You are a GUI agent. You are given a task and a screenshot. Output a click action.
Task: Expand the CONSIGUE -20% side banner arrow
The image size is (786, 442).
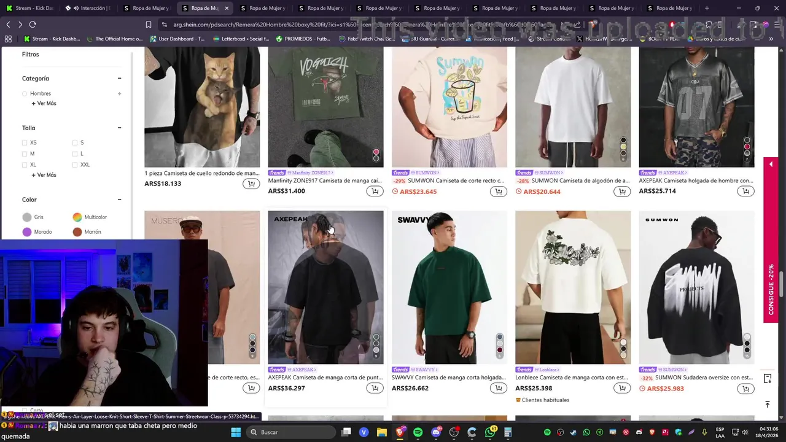click(x=771, y=165)
